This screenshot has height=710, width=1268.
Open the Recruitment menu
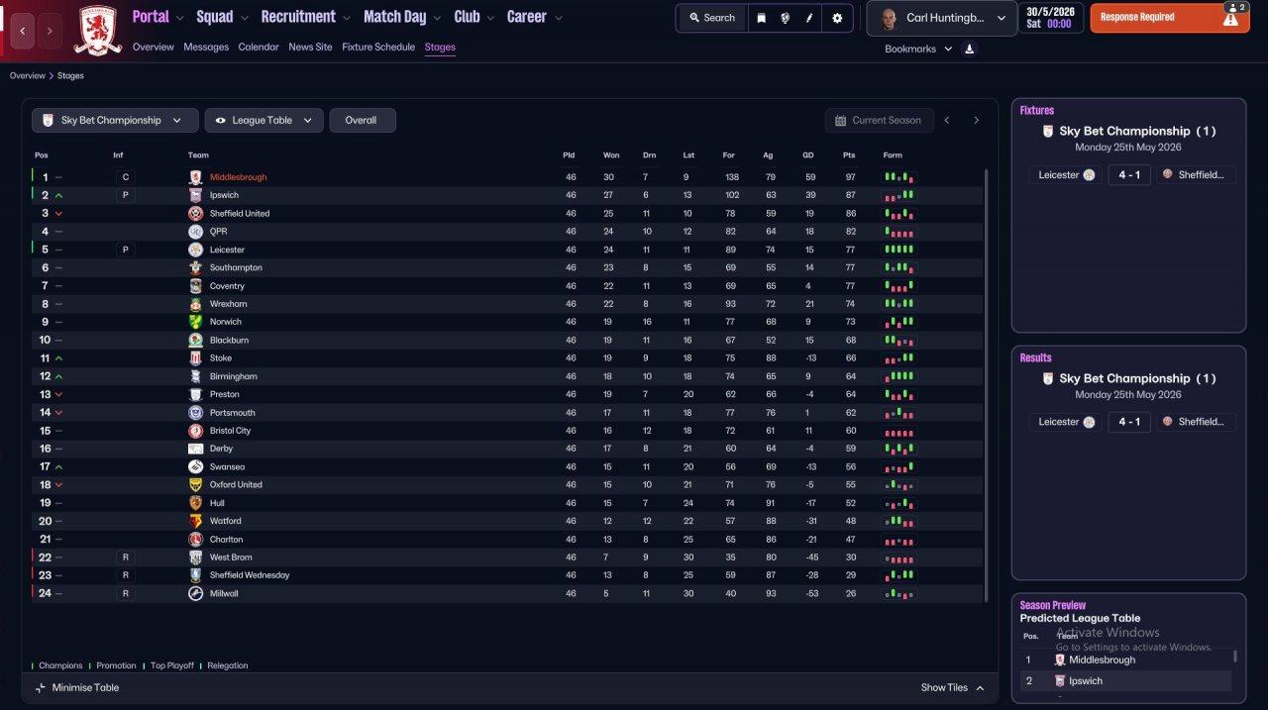[306, 17]
